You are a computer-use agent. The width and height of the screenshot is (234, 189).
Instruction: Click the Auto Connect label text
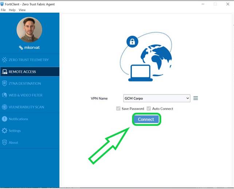pyautogui.click(x=163, y=109)
